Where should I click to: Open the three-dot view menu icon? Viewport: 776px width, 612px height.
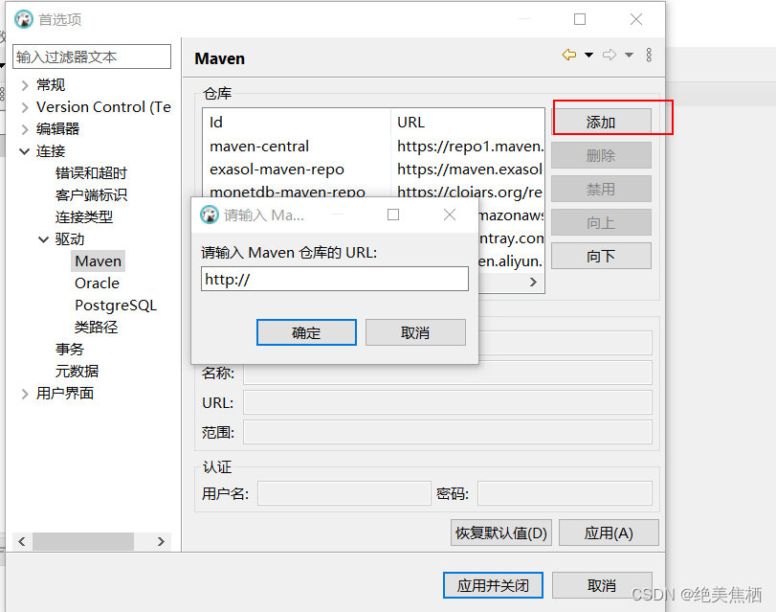point(649,56)
